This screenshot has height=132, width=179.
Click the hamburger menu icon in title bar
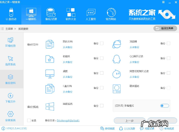tap(163, 2)
